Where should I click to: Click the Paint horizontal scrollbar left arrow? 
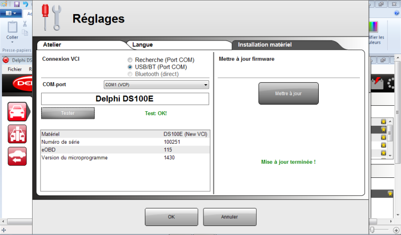3,221
